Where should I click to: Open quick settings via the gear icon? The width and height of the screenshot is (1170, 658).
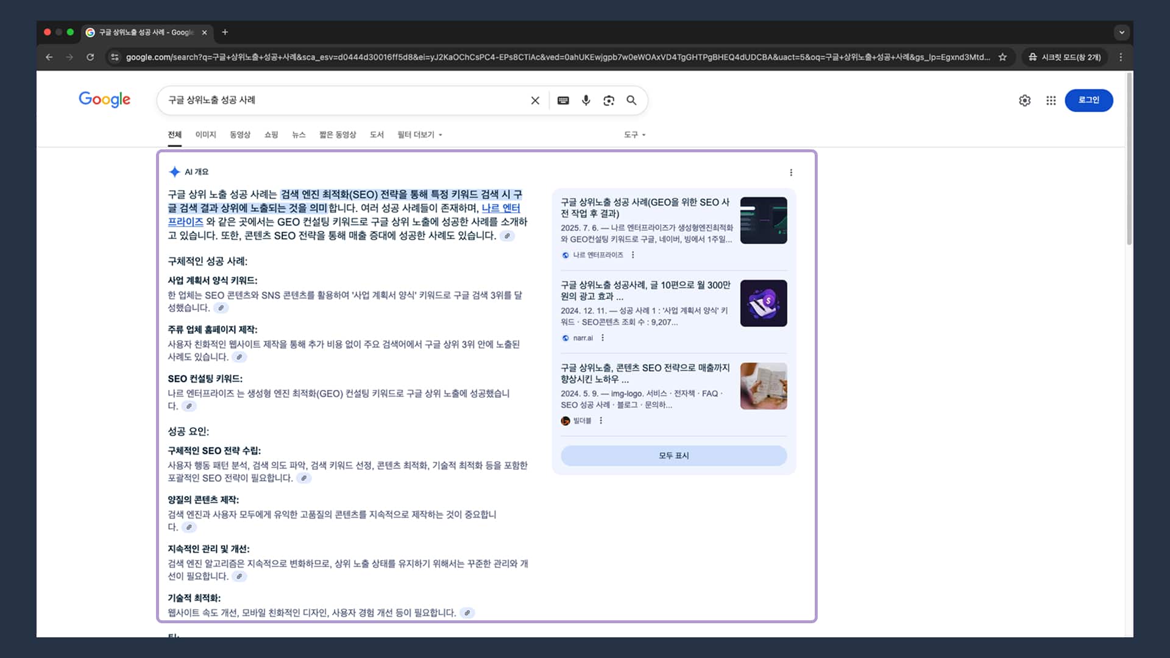click(1024, 101)
